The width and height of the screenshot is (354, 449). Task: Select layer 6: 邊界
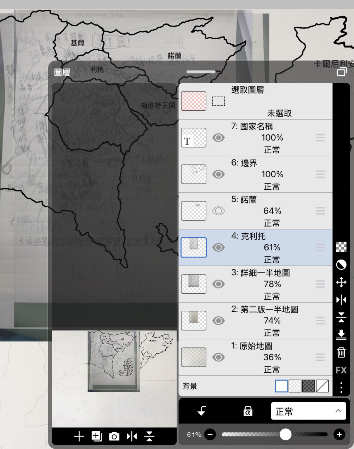tap(256, 174)
